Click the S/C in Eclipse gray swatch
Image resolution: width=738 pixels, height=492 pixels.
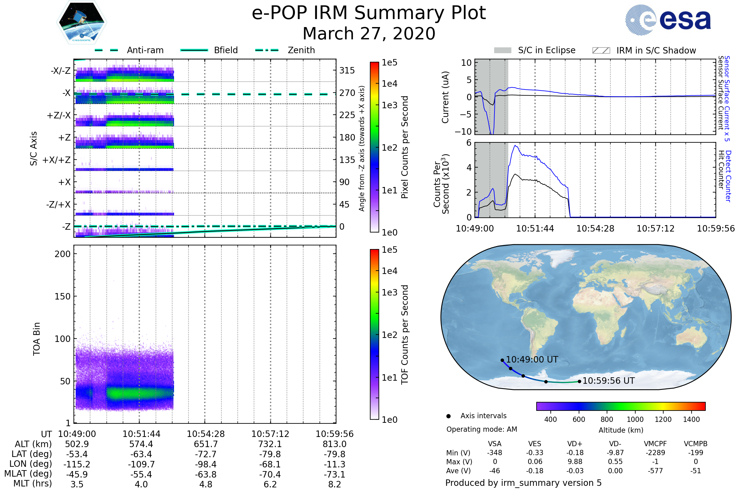point(502,50)
